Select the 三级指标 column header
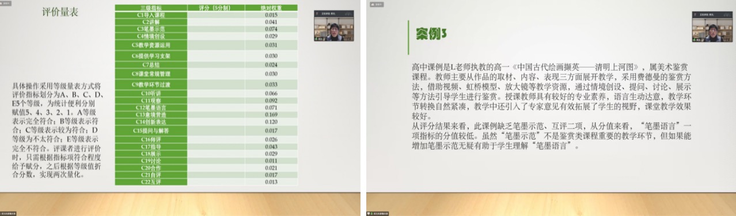The height and width of the screenshot is (216, 736). tap(151, 8)
